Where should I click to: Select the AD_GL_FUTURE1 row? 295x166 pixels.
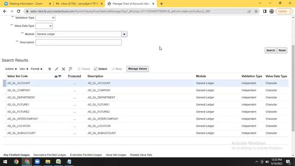point(146,105)
